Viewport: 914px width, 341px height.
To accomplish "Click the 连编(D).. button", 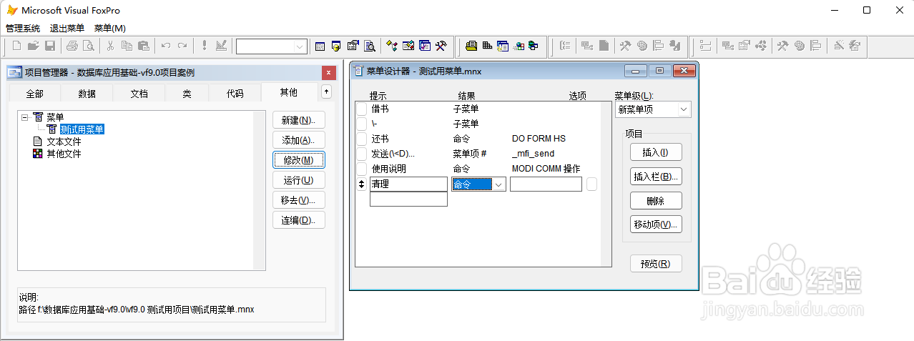I will coord(299,220).
